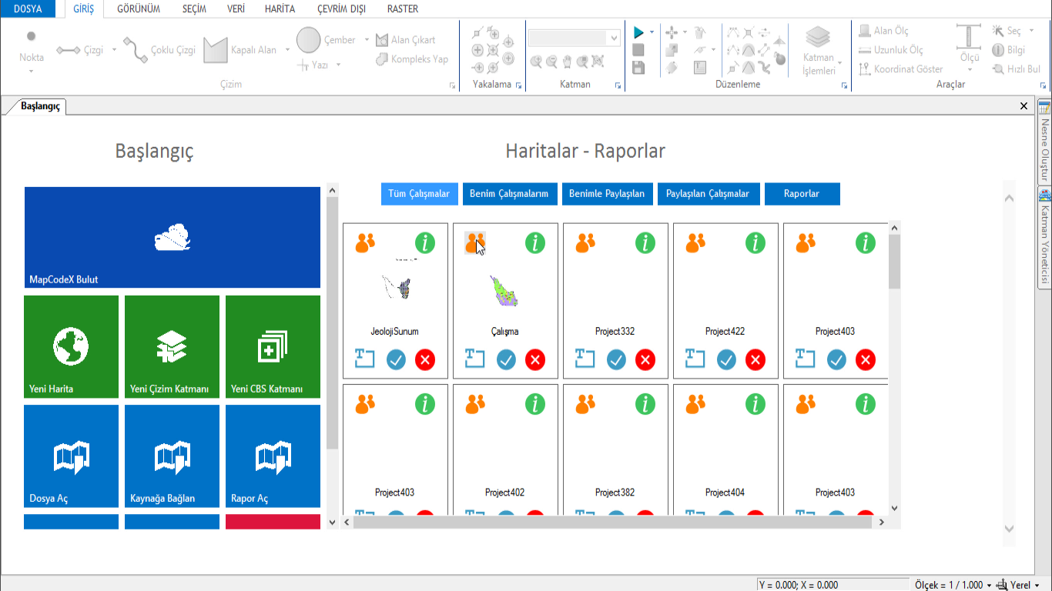Click the Benim Çalışmalarım button
Viewport: 1052px width, 591px height.
509,194
